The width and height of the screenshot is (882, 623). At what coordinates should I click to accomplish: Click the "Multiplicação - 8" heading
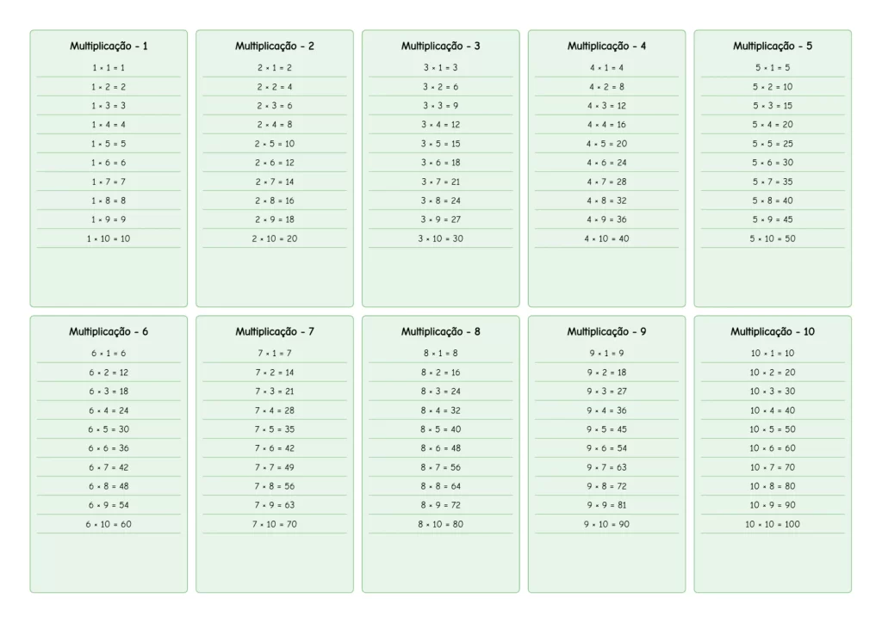[441, 332]
